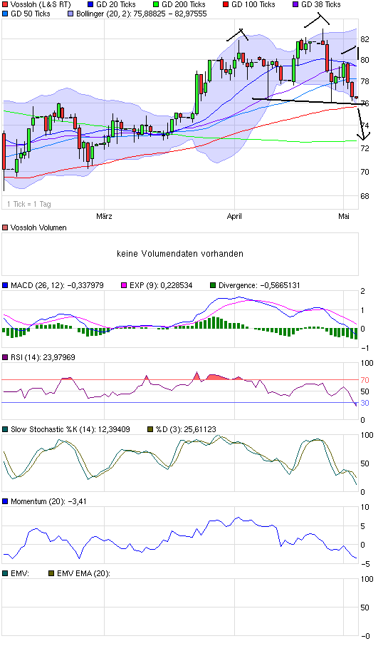Click the blue GD 20 Ticks legend swatch
The height and width of the screenshot is (651, 388).
[x=91, y=4]
